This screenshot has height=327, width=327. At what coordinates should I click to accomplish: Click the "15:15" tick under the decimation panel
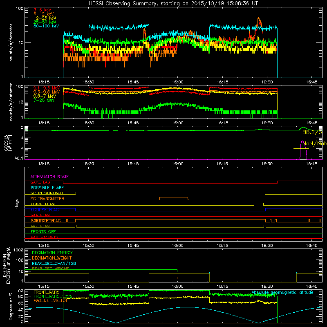tap(44, 287)
